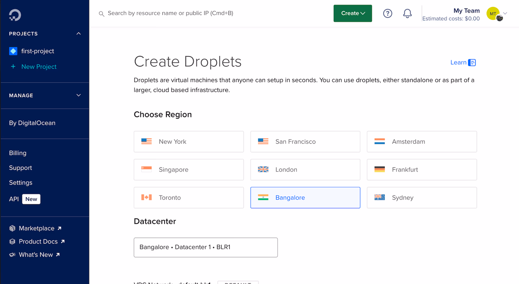Click the MT team avatar

(493, 13)
